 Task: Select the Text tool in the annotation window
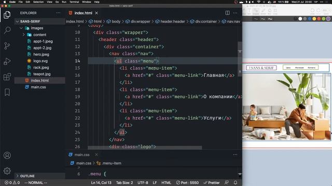(x=250, y=11)
